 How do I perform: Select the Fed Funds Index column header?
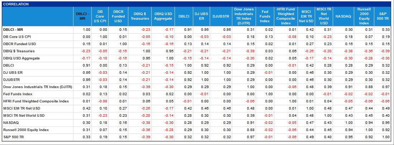click(x=265, y=16)
